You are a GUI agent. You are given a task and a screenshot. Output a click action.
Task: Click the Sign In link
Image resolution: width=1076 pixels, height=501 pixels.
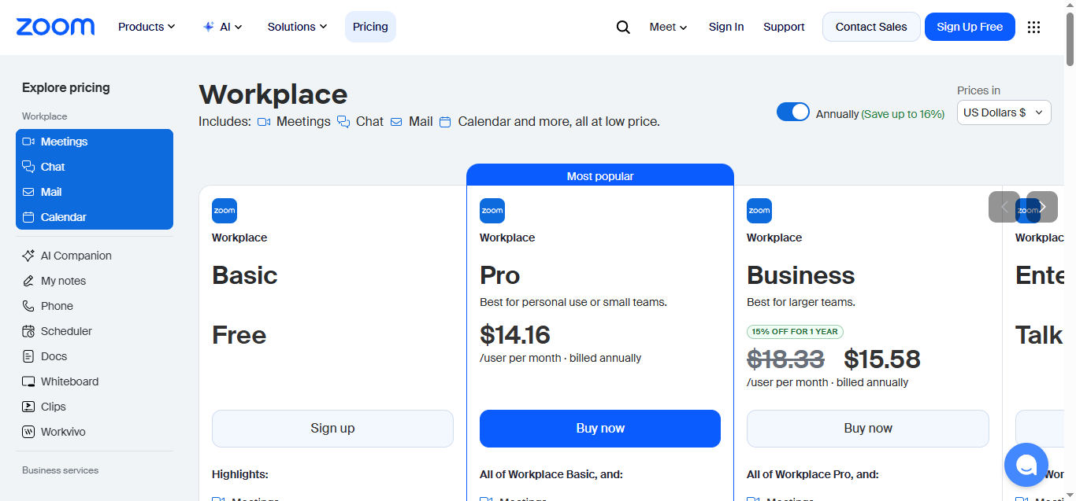click(x=726, y=27)
